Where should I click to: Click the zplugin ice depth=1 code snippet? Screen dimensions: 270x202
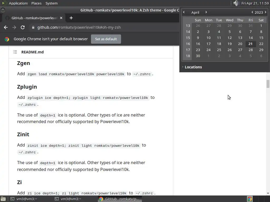click(x=88, y=98)
